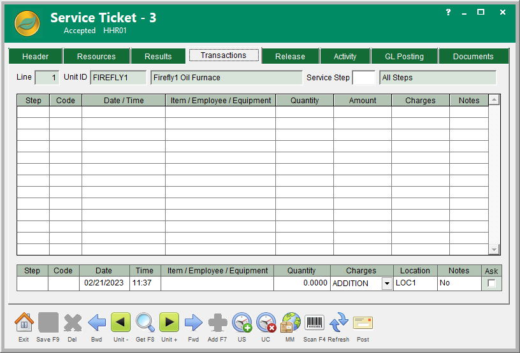Click the Unit - previous icon

pyautogui.click(x=120, y=322)
